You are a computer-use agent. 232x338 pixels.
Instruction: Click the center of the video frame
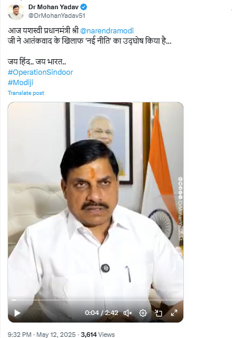[x=96, y=212]
